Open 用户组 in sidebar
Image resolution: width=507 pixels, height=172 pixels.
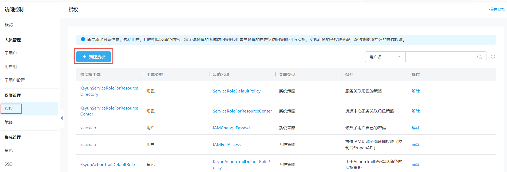11,67
